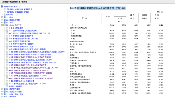Click the document icon next to 编辑说明

4,14
